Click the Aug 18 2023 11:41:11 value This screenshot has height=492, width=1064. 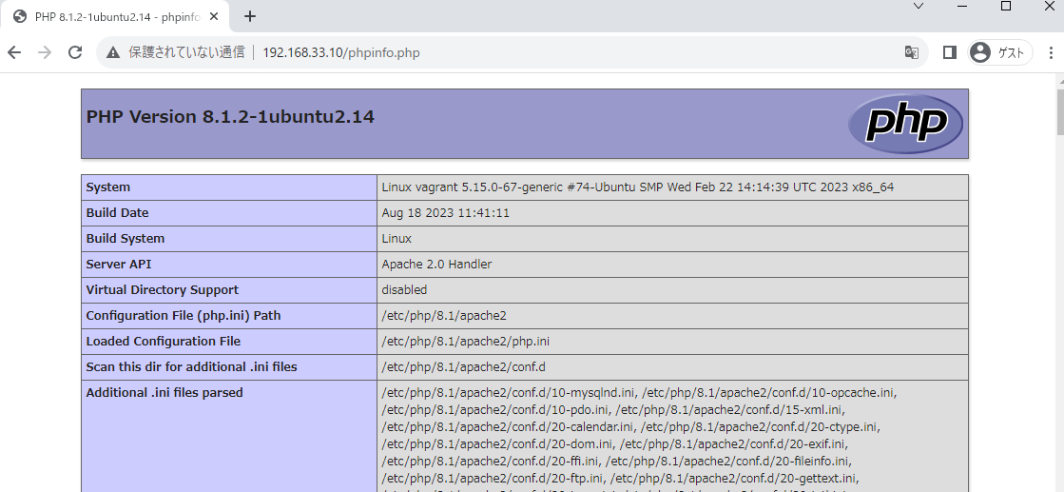coord(445,213)
